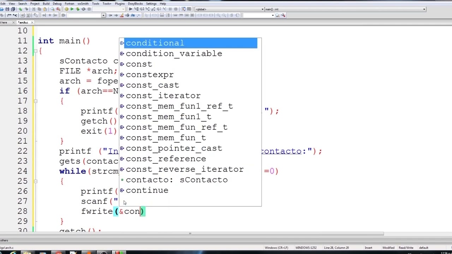Click the C toggle icon
452x254 pixels.
237,15
